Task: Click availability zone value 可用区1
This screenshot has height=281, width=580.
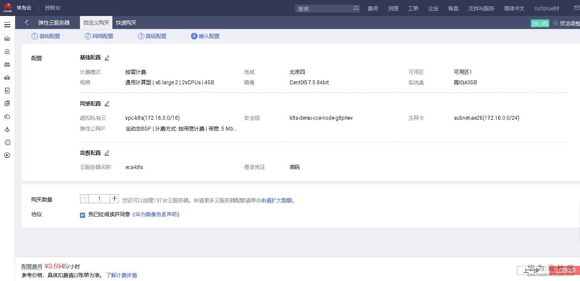Action: tap(463, 72)
